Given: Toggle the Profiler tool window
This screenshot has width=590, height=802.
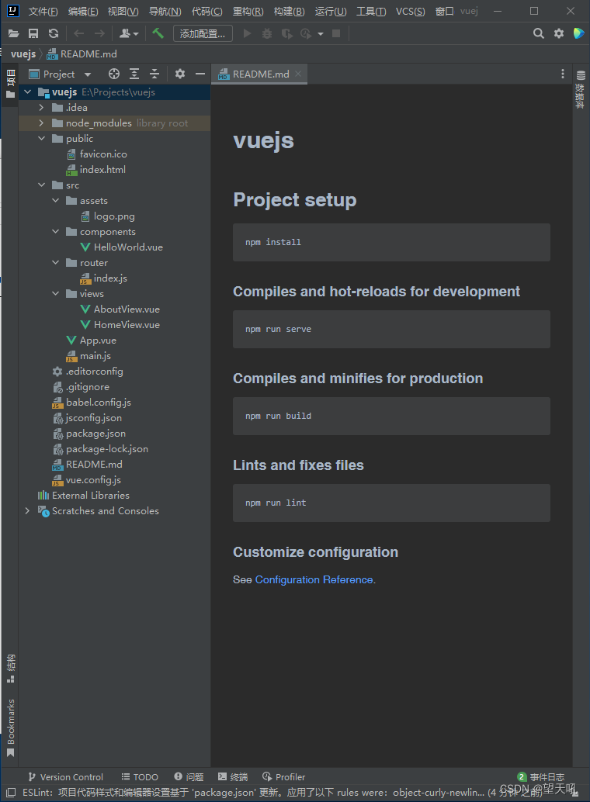Looking at the screenshot, I should [x=283, y=777].
